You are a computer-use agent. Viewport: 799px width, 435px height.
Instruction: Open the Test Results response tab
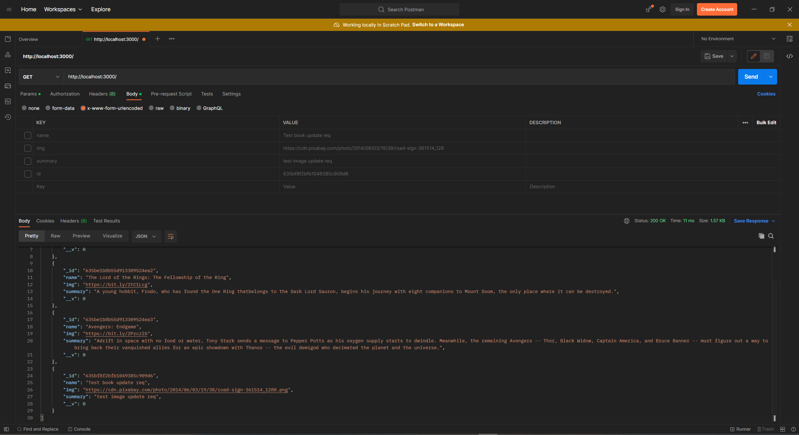(x=106, y=221)
